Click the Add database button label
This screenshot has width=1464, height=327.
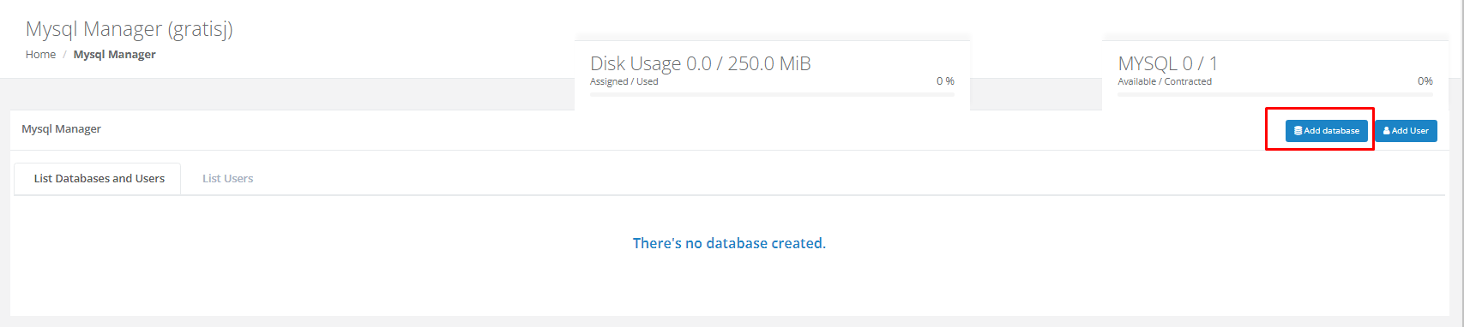point(1331,131)
